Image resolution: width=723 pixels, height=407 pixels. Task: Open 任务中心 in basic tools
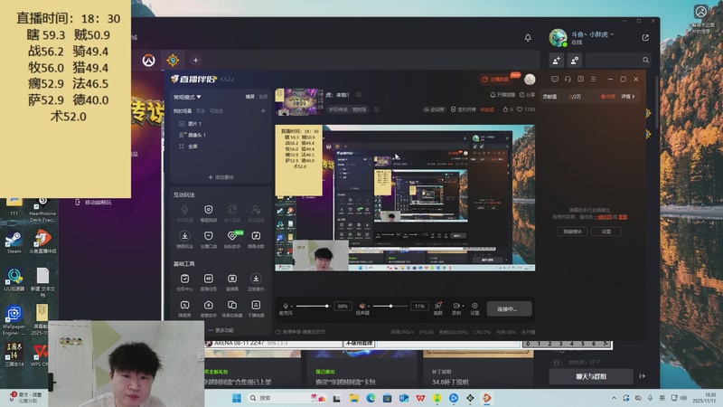[x=184, y=282]
